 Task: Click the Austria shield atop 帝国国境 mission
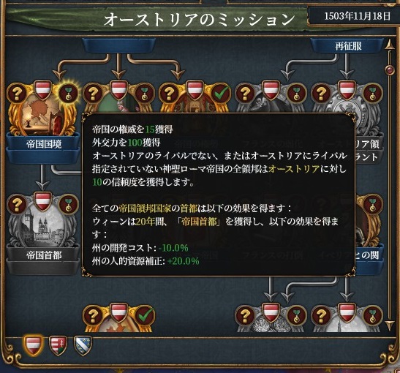coord(42,89)
